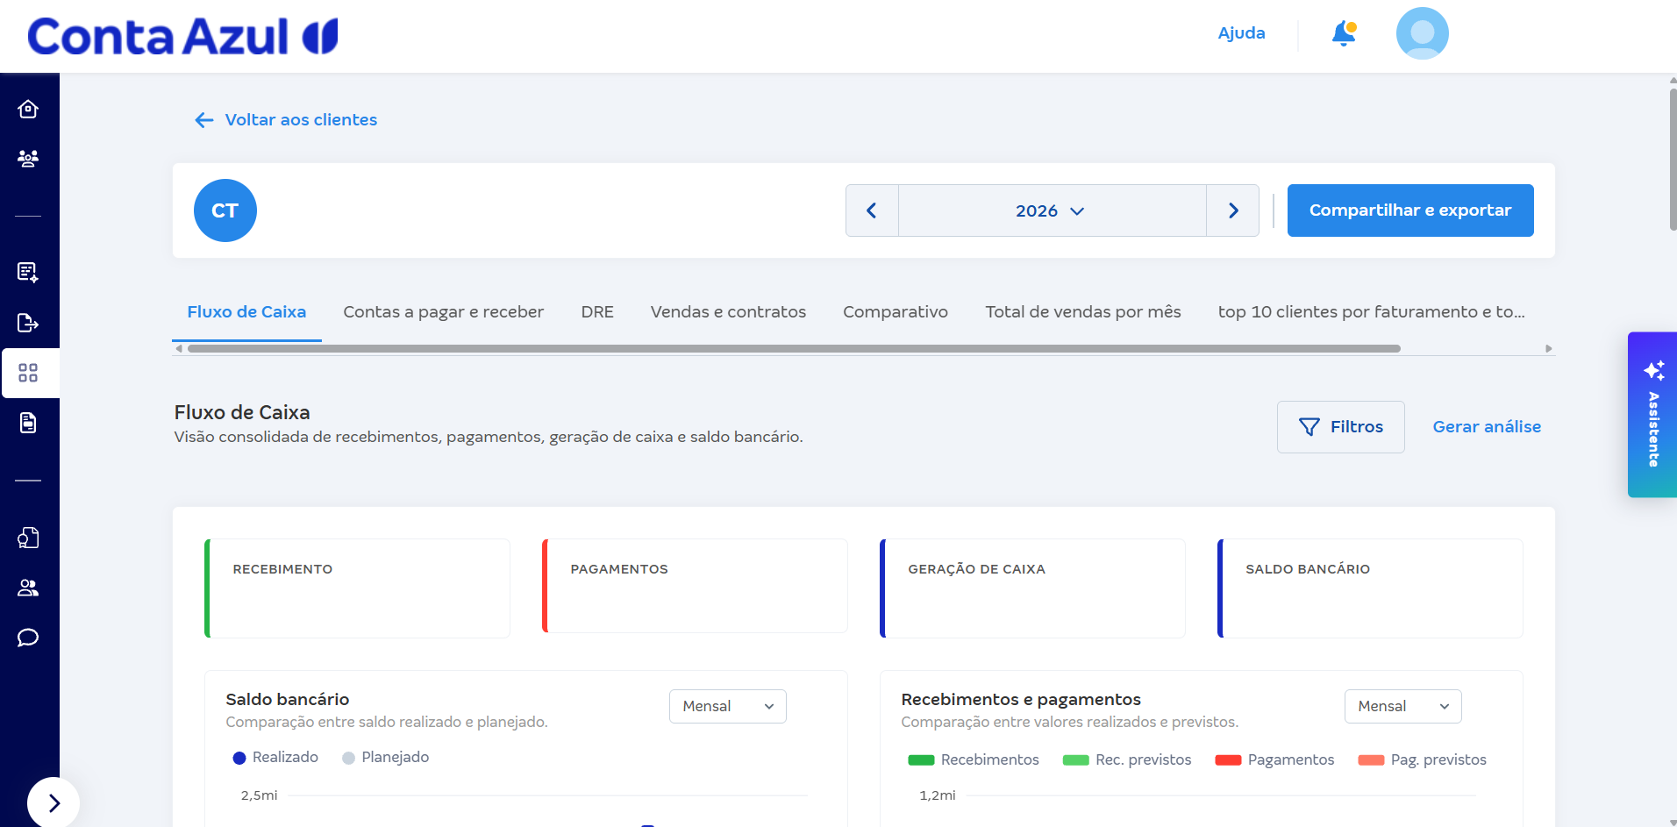This screenshot has height=827, width=1677.
Task: Open the Ajuda link
Action: tap(1241, 33)
